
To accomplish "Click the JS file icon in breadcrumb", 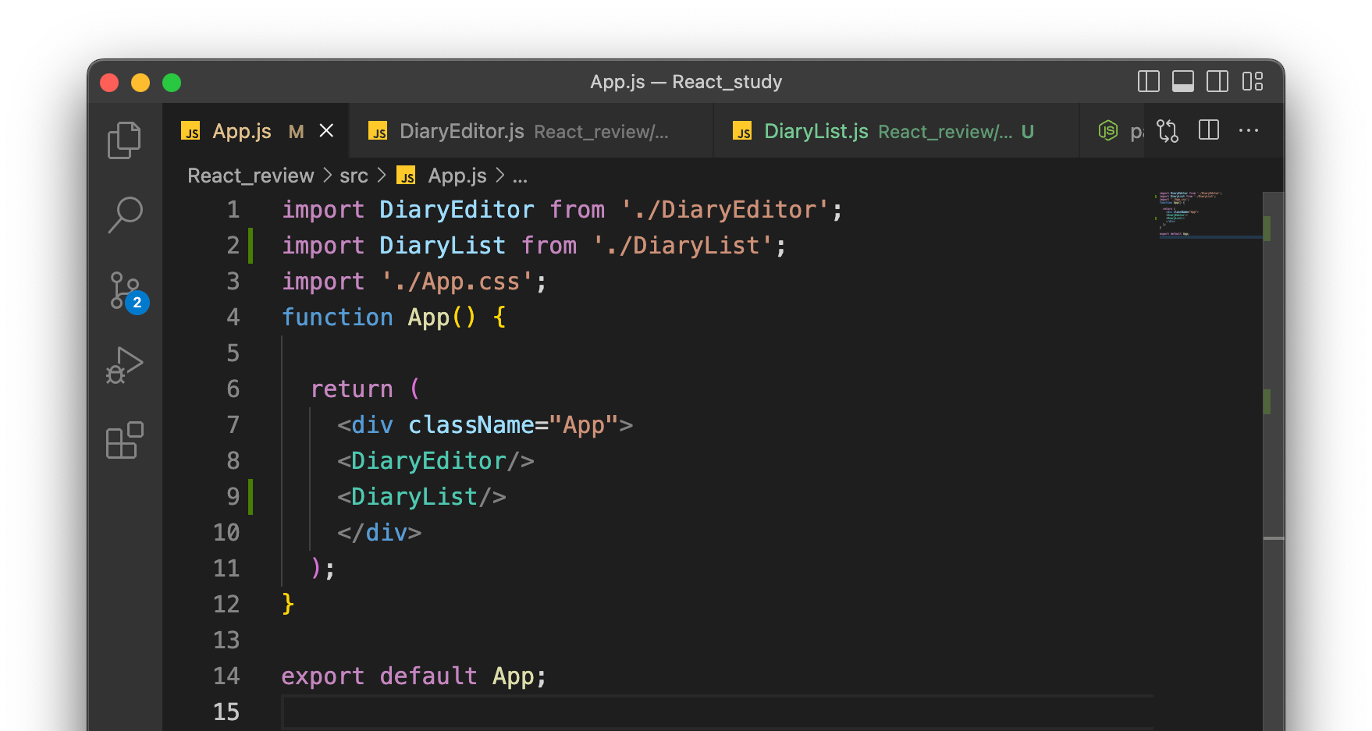I will tap(406, 176).
